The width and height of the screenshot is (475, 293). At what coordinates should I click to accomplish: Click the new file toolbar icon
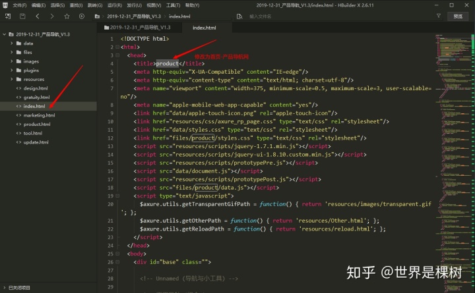tap(8, 16)
